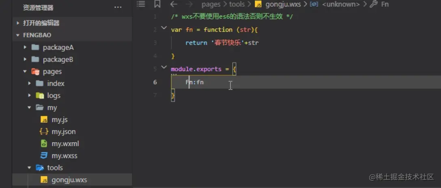The width and height of the screenshot is (441, 188).
Task: Click the Fn:fn text on line 6
Action: click(194, 82)
